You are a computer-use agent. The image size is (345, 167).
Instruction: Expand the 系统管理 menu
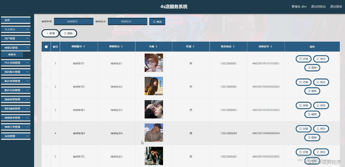tap(15, 136)
